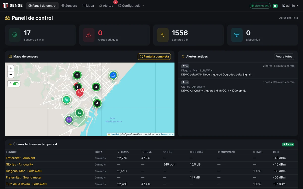This screenshot has height=189, width=303.
Task: Click the HUM. droplet column header
Action: (x=147, y=152)
